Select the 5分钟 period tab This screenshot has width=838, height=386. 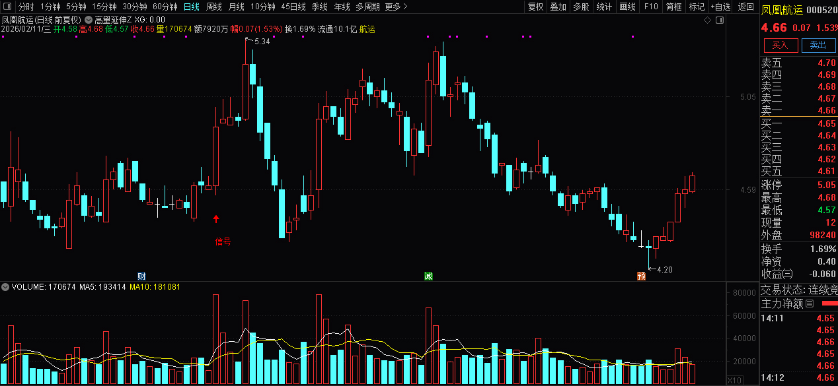tap(76, 7)
